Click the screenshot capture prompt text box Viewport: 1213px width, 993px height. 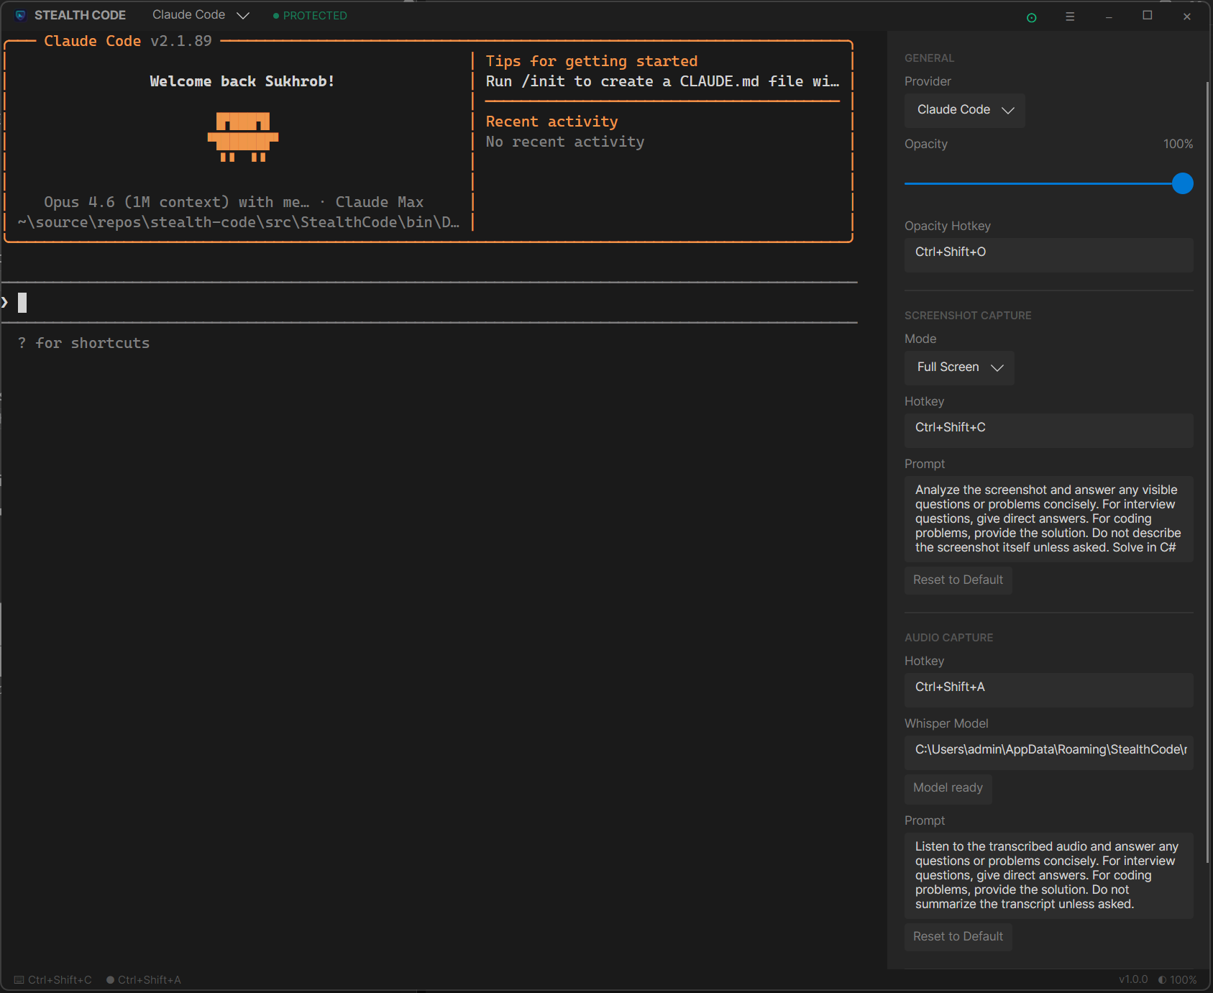tap(1048, 518)
